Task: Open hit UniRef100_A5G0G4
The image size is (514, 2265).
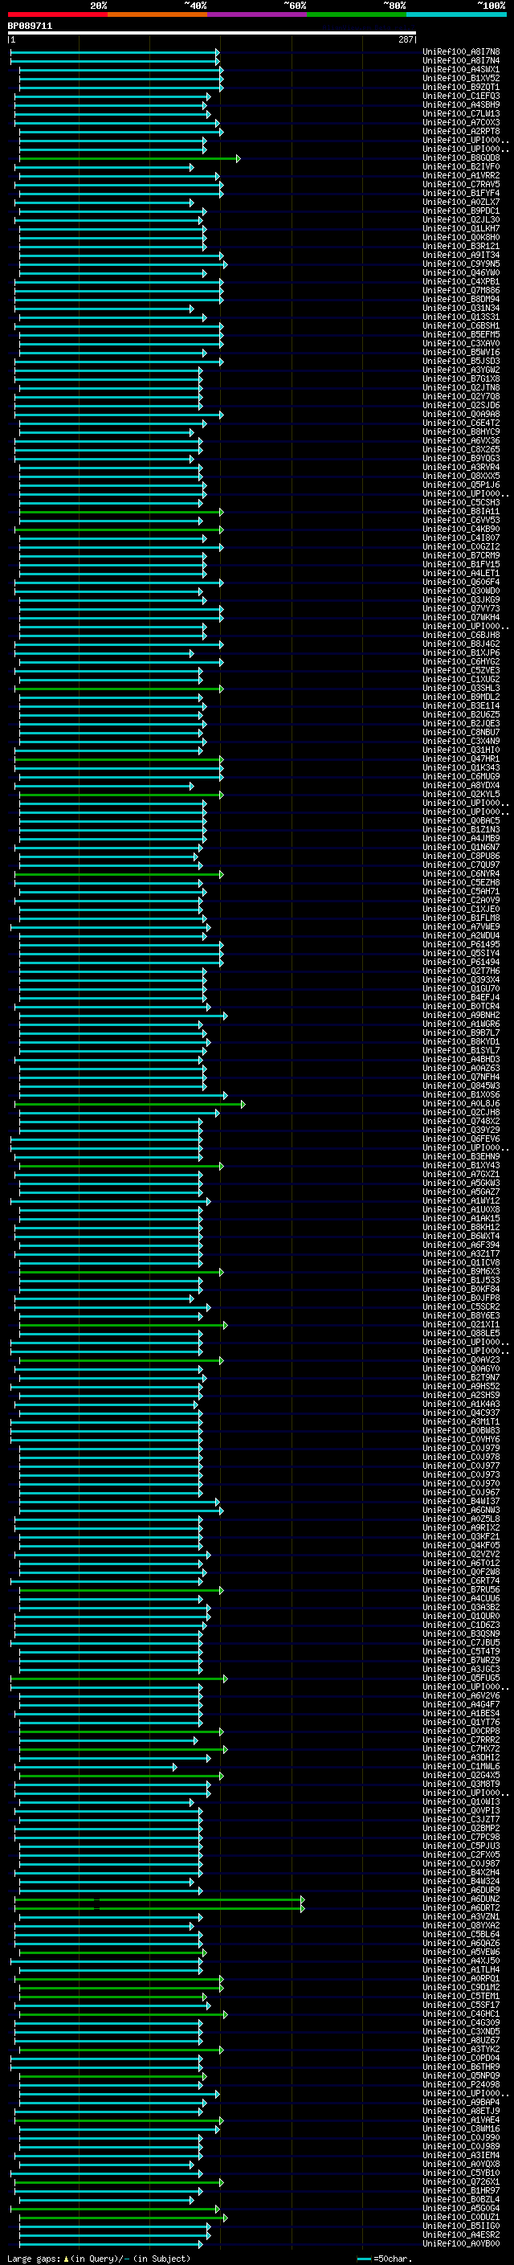Action: coord(461,2209)
